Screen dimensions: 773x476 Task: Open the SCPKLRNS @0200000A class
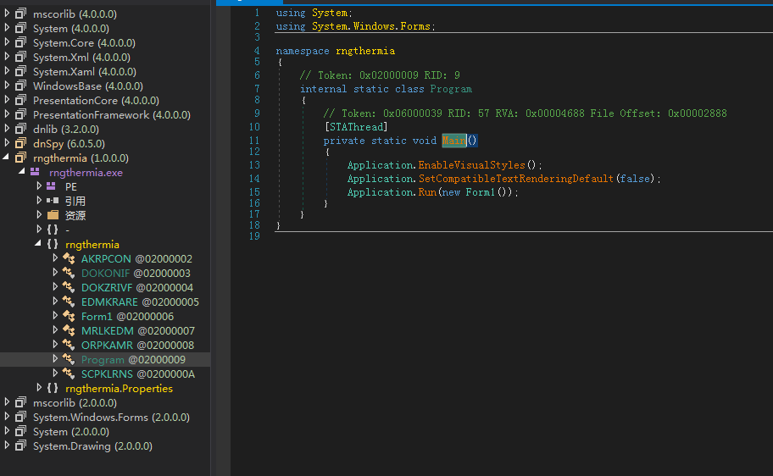tap(138, 374)
